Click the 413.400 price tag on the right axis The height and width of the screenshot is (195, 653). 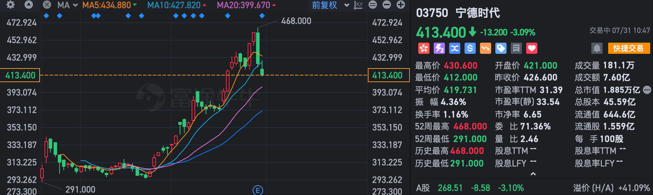tap(389, 75)
